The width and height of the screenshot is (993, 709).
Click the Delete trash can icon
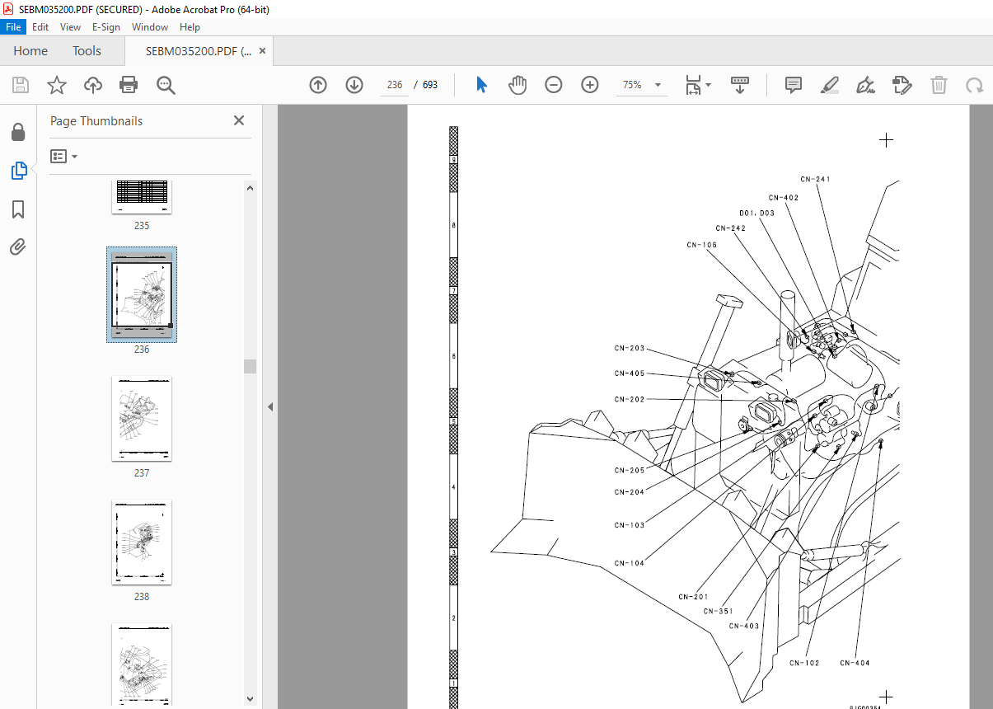click(939, 85)
